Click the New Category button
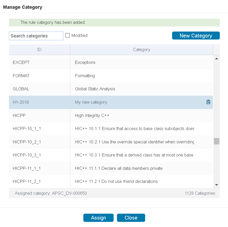Screen dimensions: 228x227 click(x=196, y=35)
